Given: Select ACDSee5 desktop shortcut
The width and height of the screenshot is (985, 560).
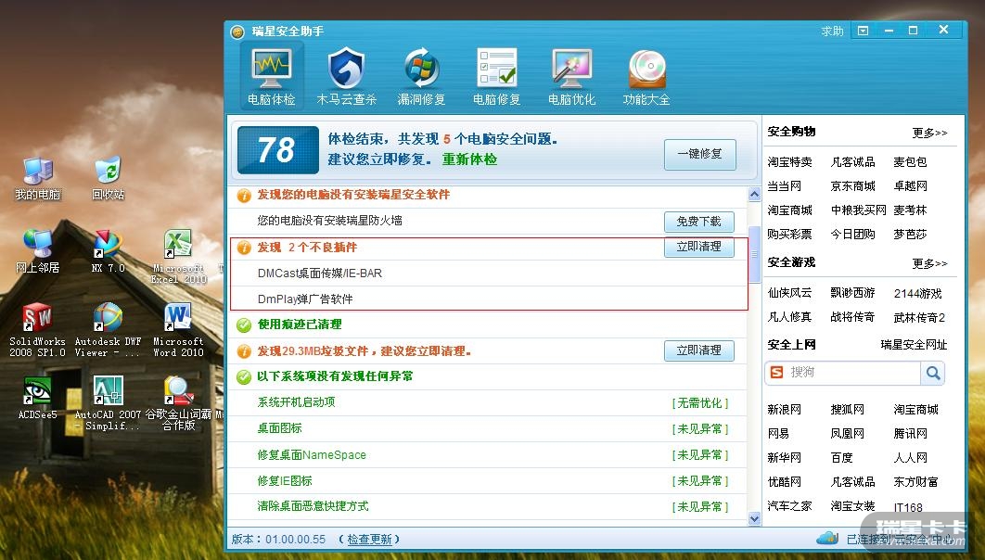Looking at the screenshot, I should pyautogui.click(x=38, y=398).
